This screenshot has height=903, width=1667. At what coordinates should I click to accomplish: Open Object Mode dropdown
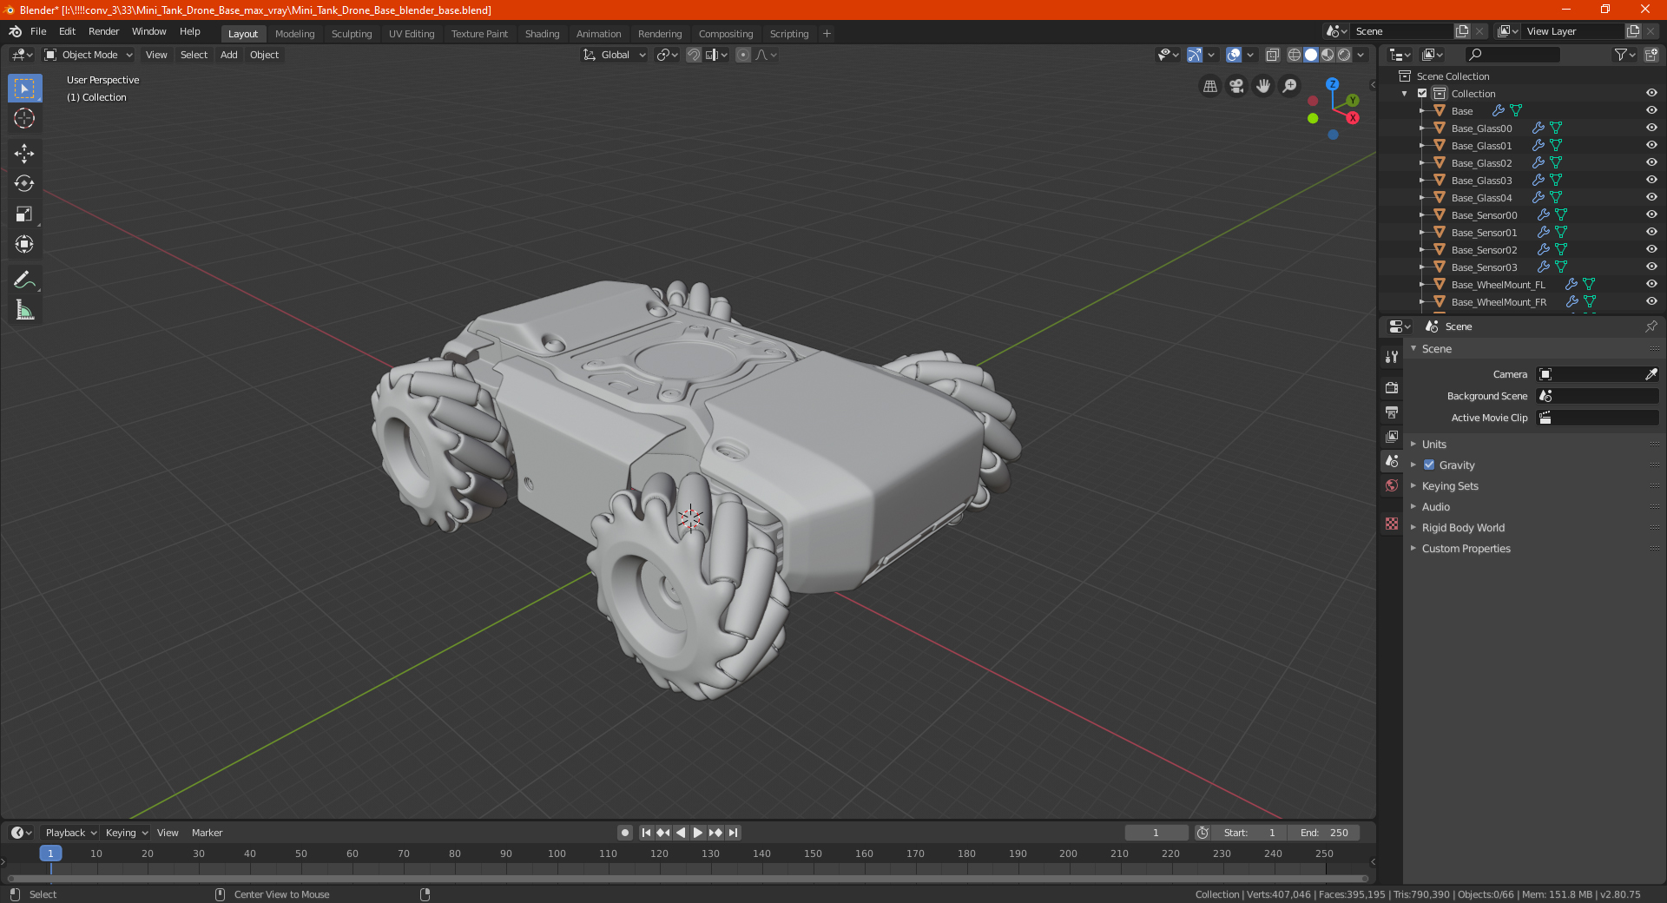coord(89,55)
